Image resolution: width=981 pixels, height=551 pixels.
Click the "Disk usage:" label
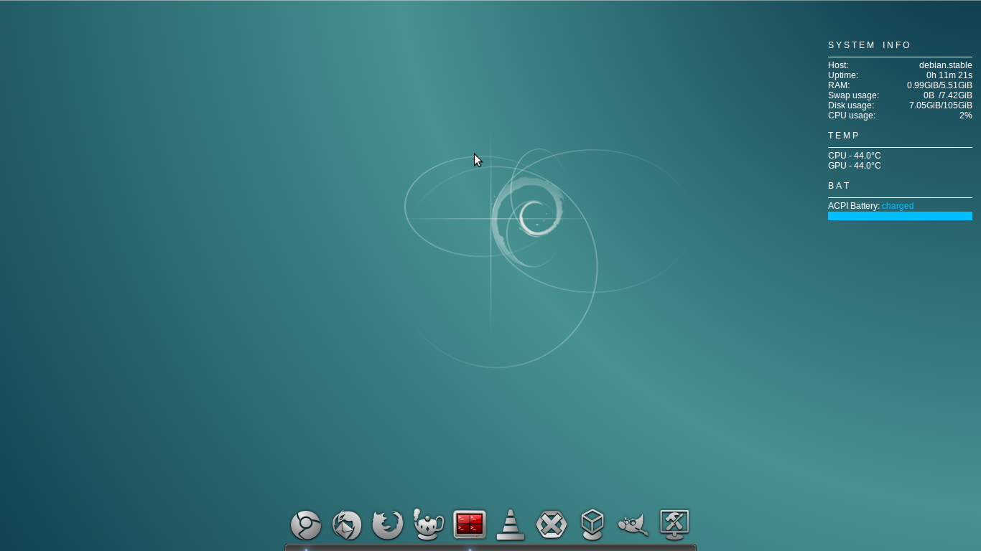click(851, 105)
